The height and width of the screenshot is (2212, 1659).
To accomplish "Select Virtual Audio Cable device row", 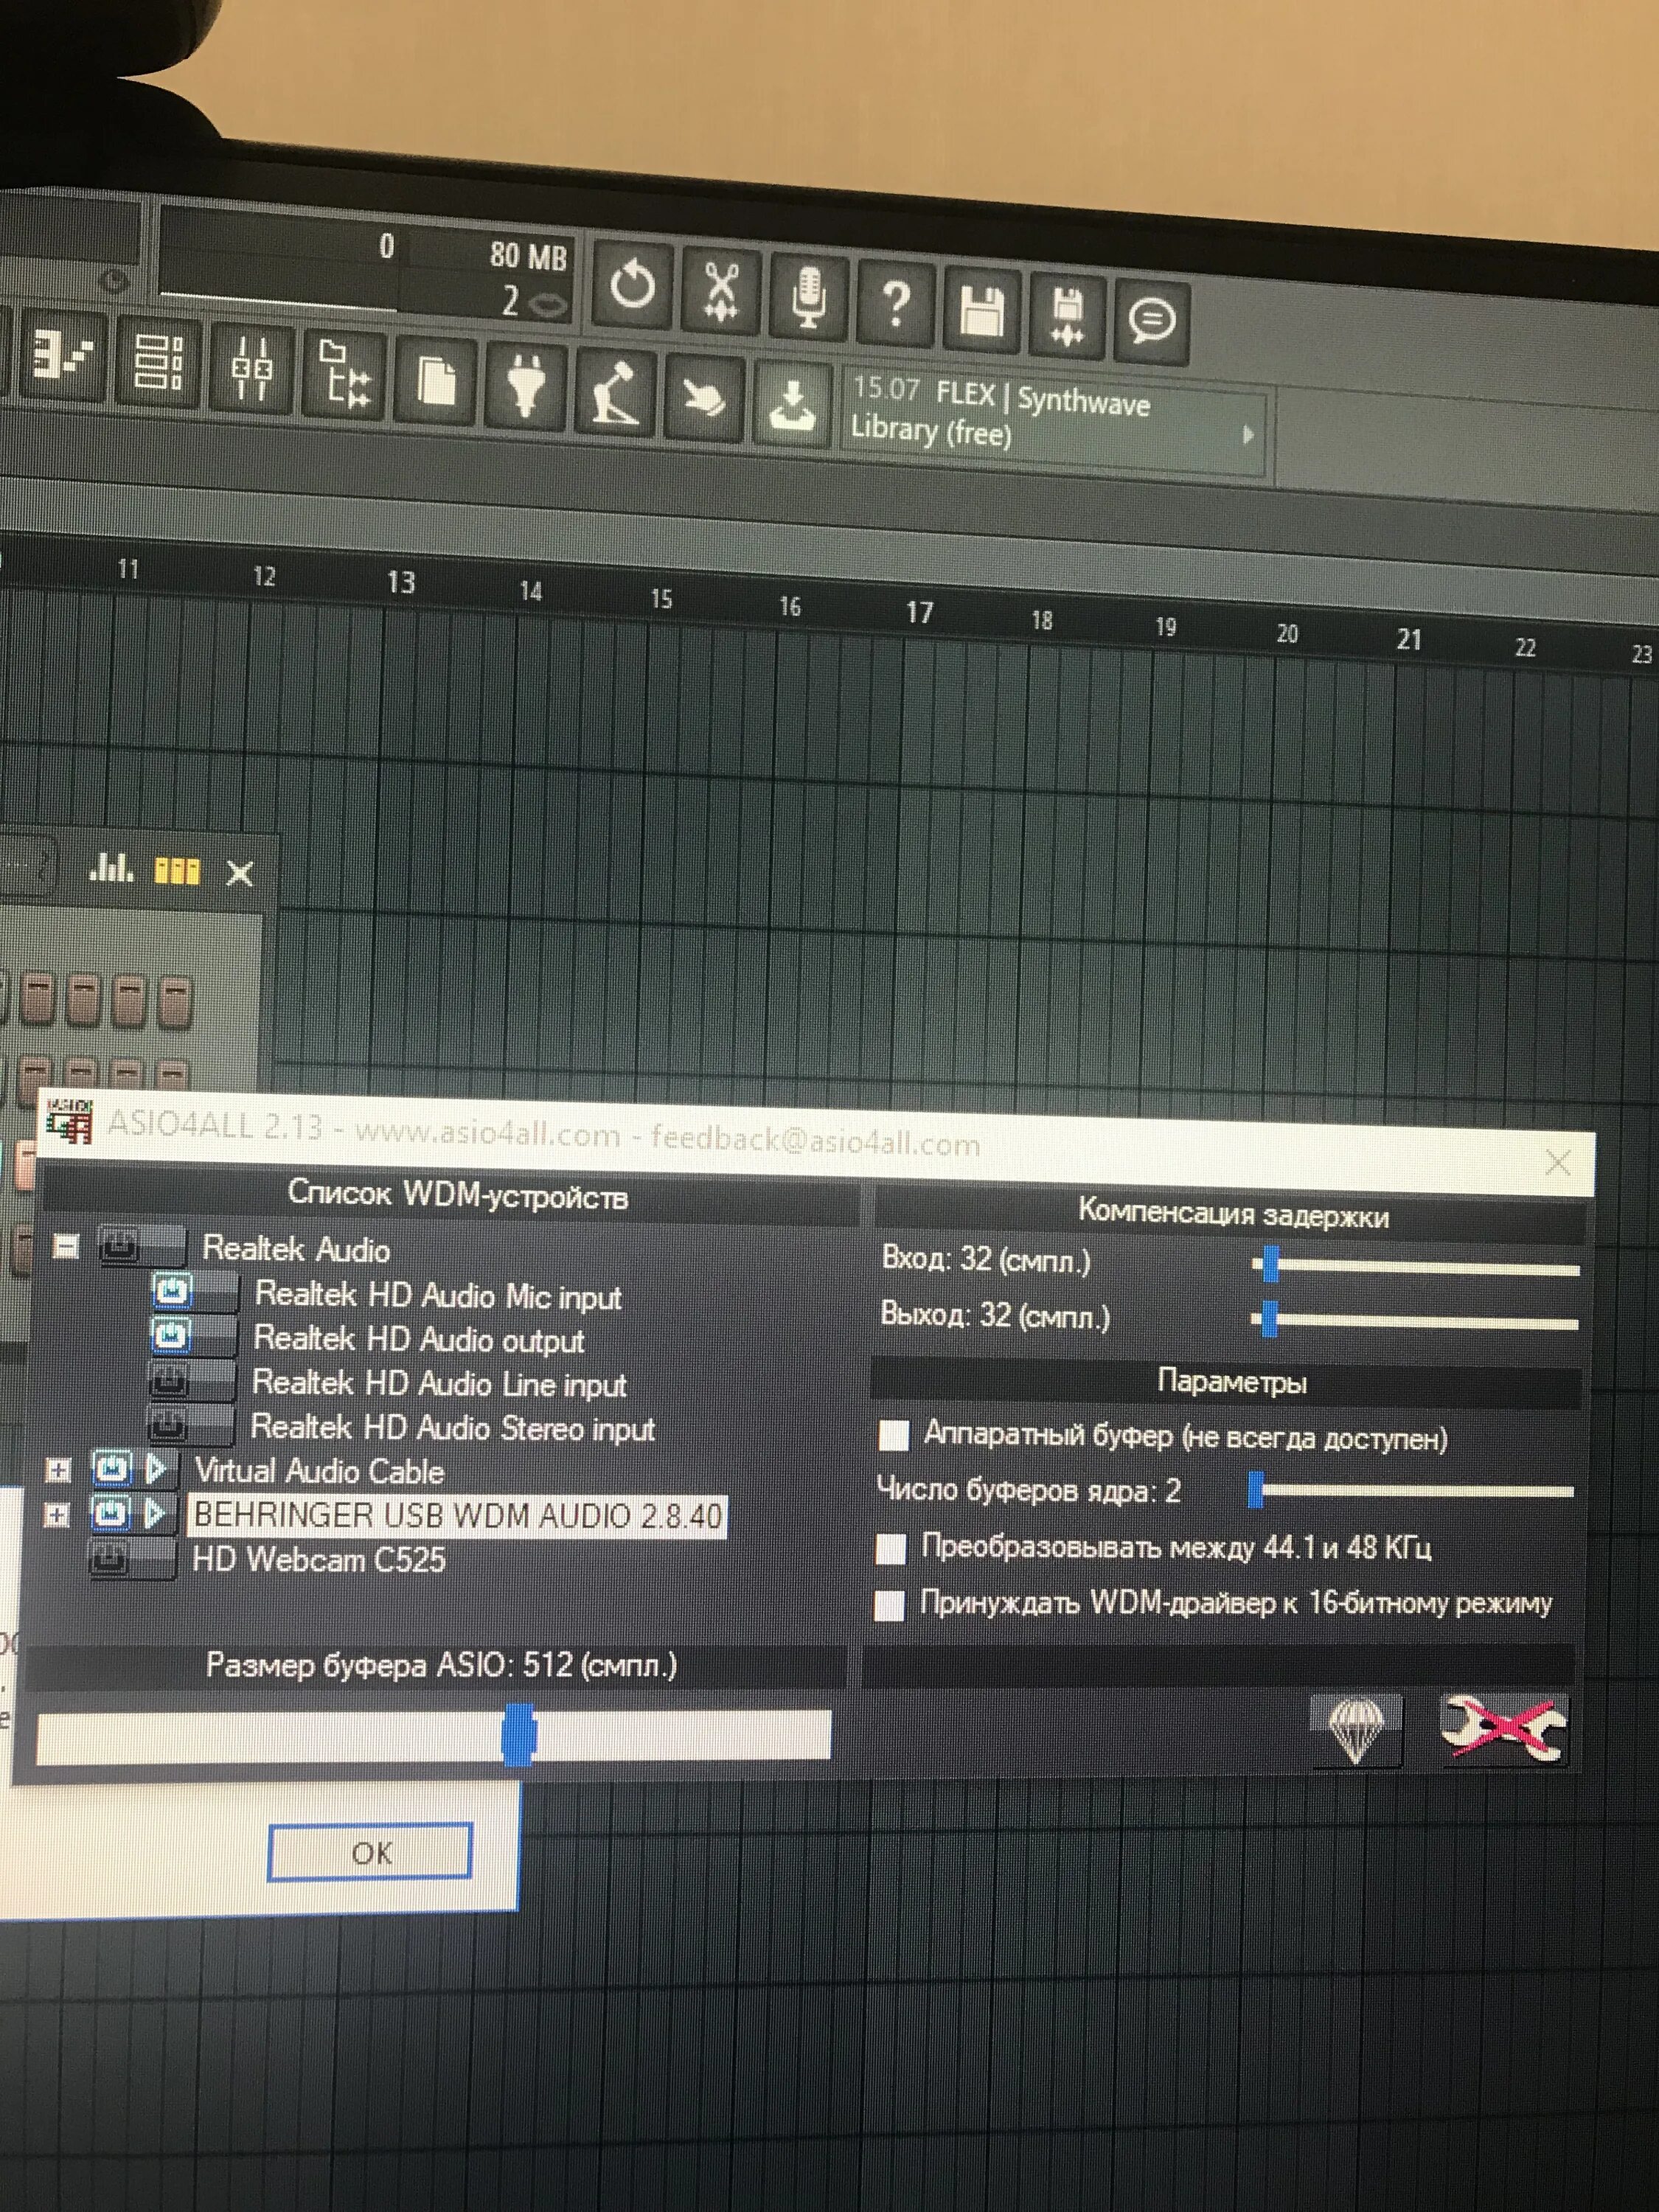I will point(319,1471).
